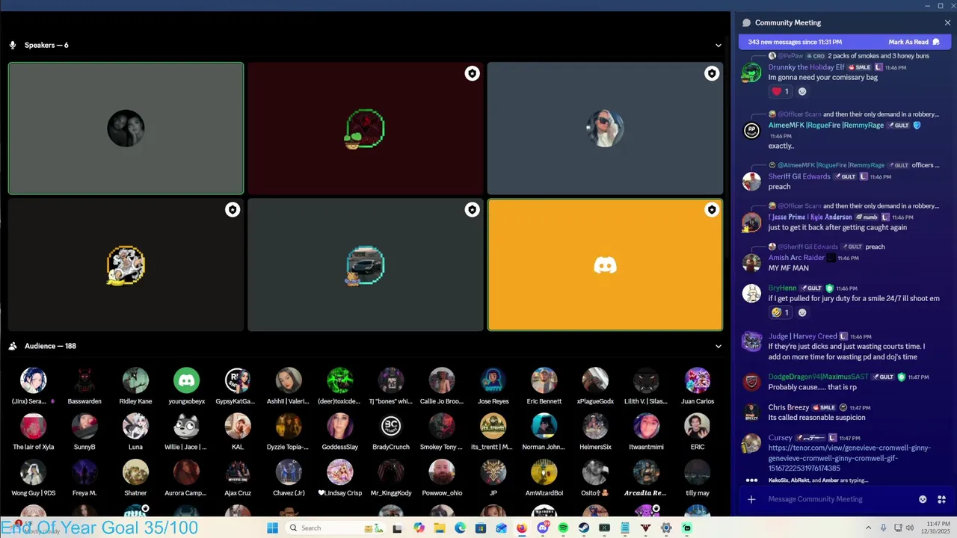
Task: Jump to the 343 new messages banner
Action: coord(795,43)
